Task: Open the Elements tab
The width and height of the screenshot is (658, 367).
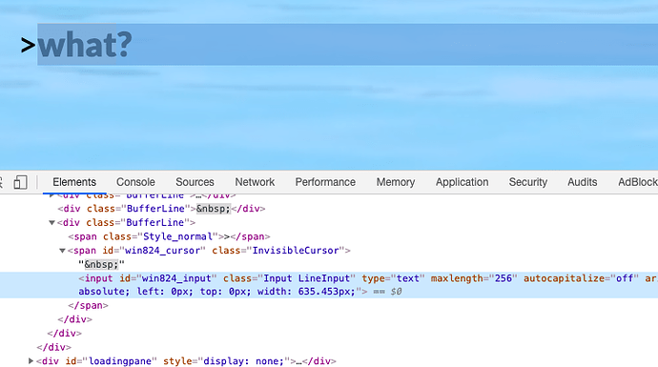Action: (74, 182)
